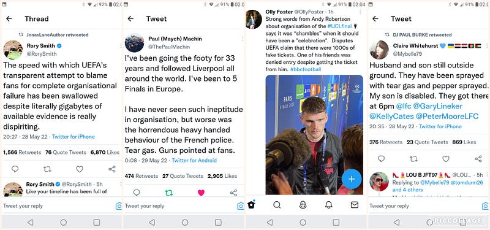Like Rory Smith's tweet with heart icon
Screen dimensions: 490x230
pyautogui.click(x=80, y=169)
